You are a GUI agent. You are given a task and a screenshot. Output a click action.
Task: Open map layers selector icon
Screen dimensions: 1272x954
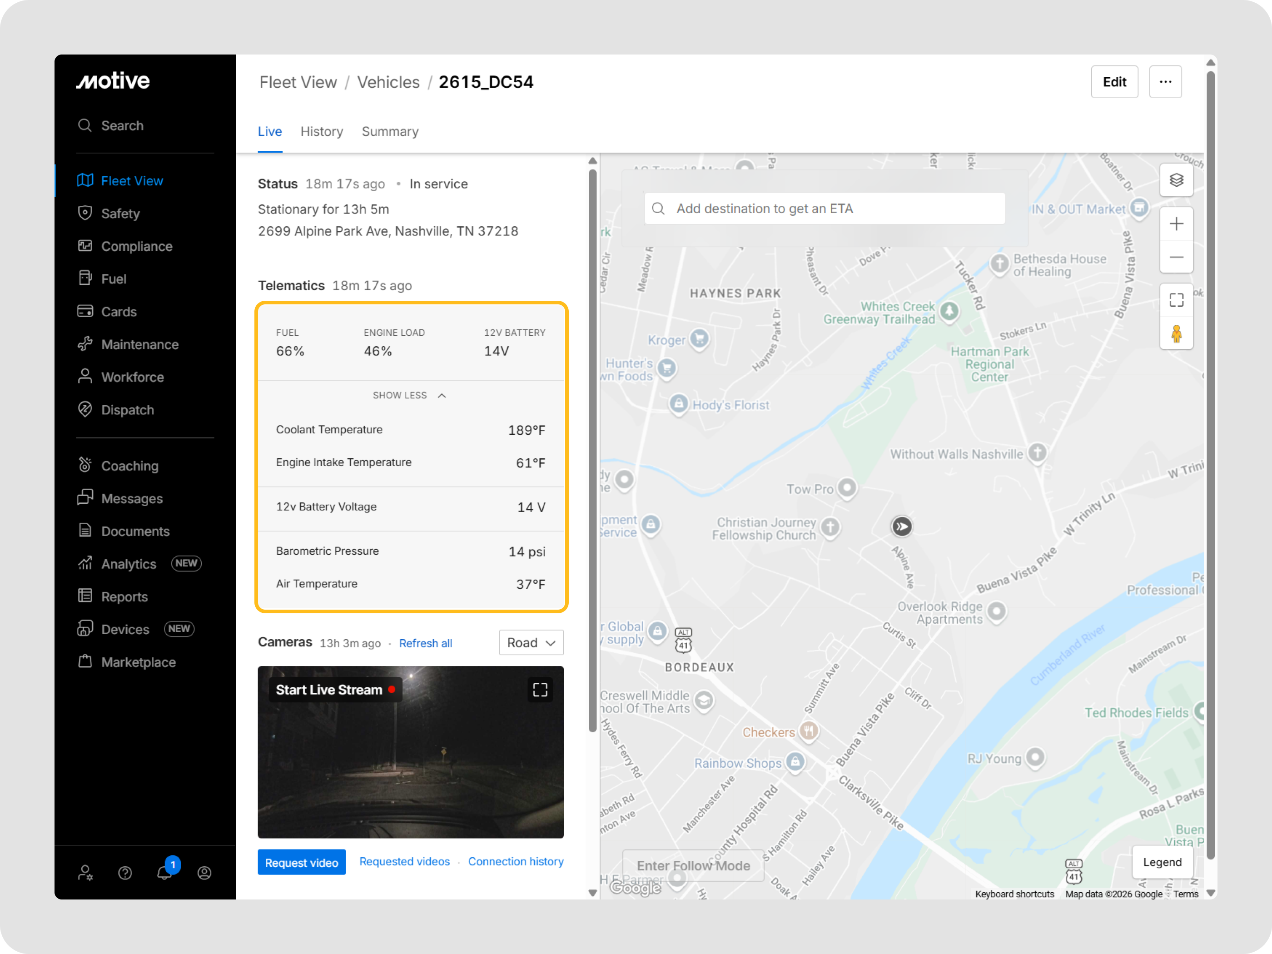pyautogui.click(x=1176, y=180)
